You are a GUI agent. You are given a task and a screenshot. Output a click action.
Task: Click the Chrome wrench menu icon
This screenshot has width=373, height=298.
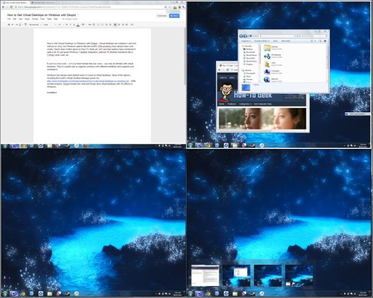tap(184, 7)
